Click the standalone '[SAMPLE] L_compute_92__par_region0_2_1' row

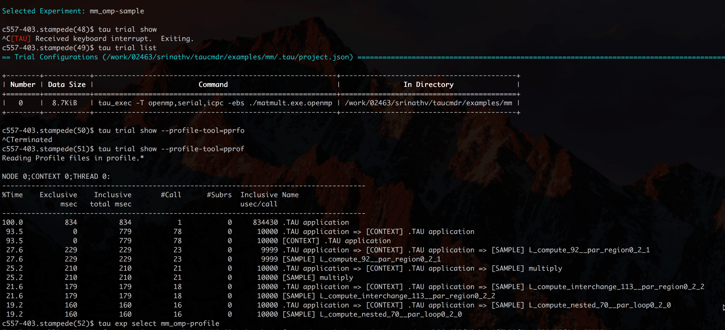[362, 259]
